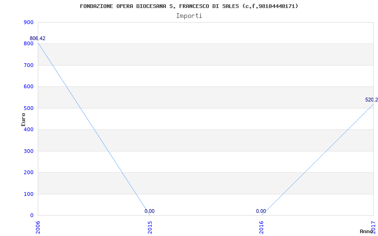Select the 2016 data label 0.00

coord(261,211)
